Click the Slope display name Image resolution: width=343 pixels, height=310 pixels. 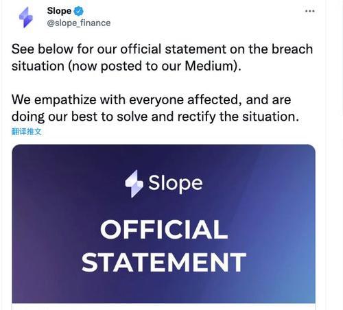coord(59,11)
